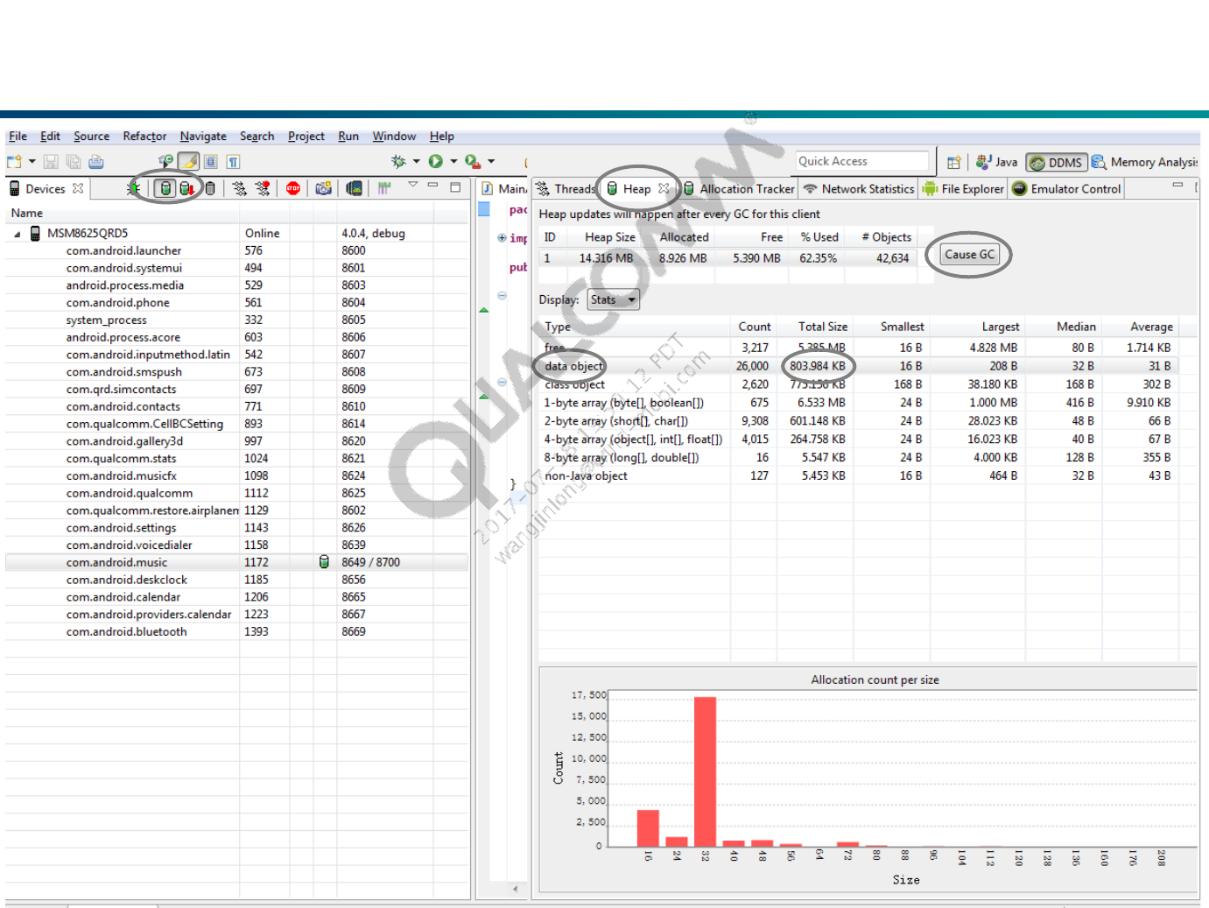Screen dimensions: 1209x908
Task: Open the Help menu
Action: coord(441,137)
